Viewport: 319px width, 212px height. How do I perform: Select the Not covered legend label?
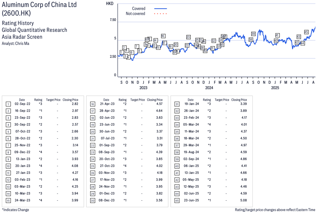(135, 14)
